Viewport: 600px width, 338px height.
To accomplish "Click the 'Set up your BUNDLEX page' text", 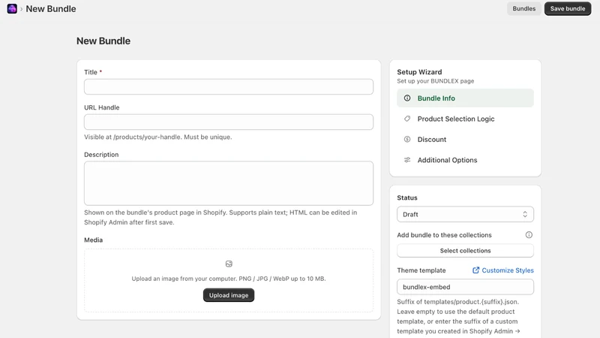I will pyautogui.click(x=436, y=81).
